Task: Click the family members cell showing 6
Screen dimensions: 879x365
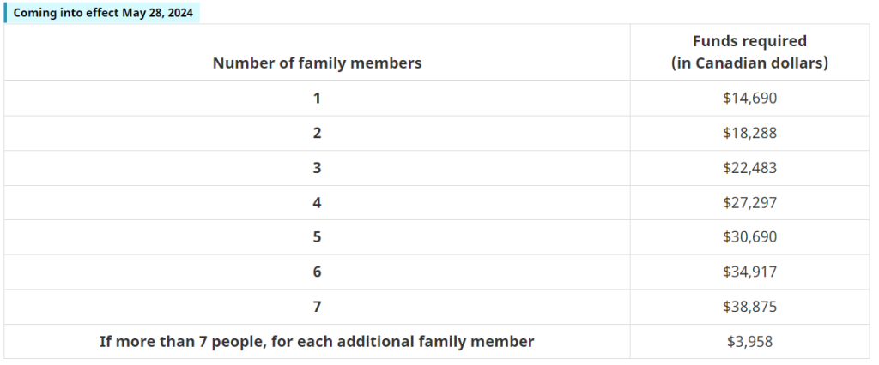Action: pyautogui.click(x=317, y=272)
